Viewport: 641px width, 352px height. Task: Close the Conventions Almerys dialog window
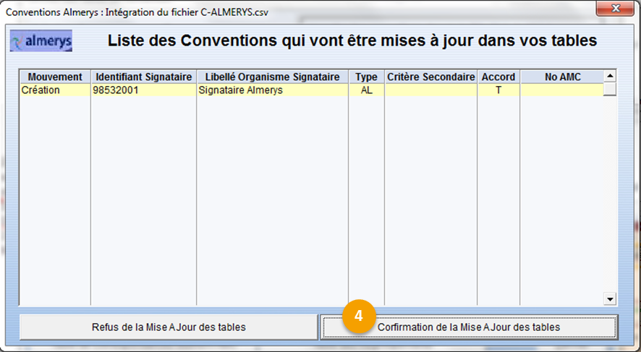(615, 9)
